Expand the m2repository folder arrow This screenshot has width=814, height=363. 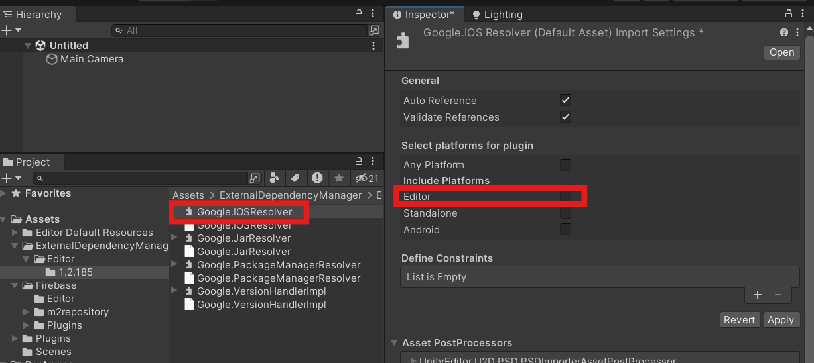(27, 312)
